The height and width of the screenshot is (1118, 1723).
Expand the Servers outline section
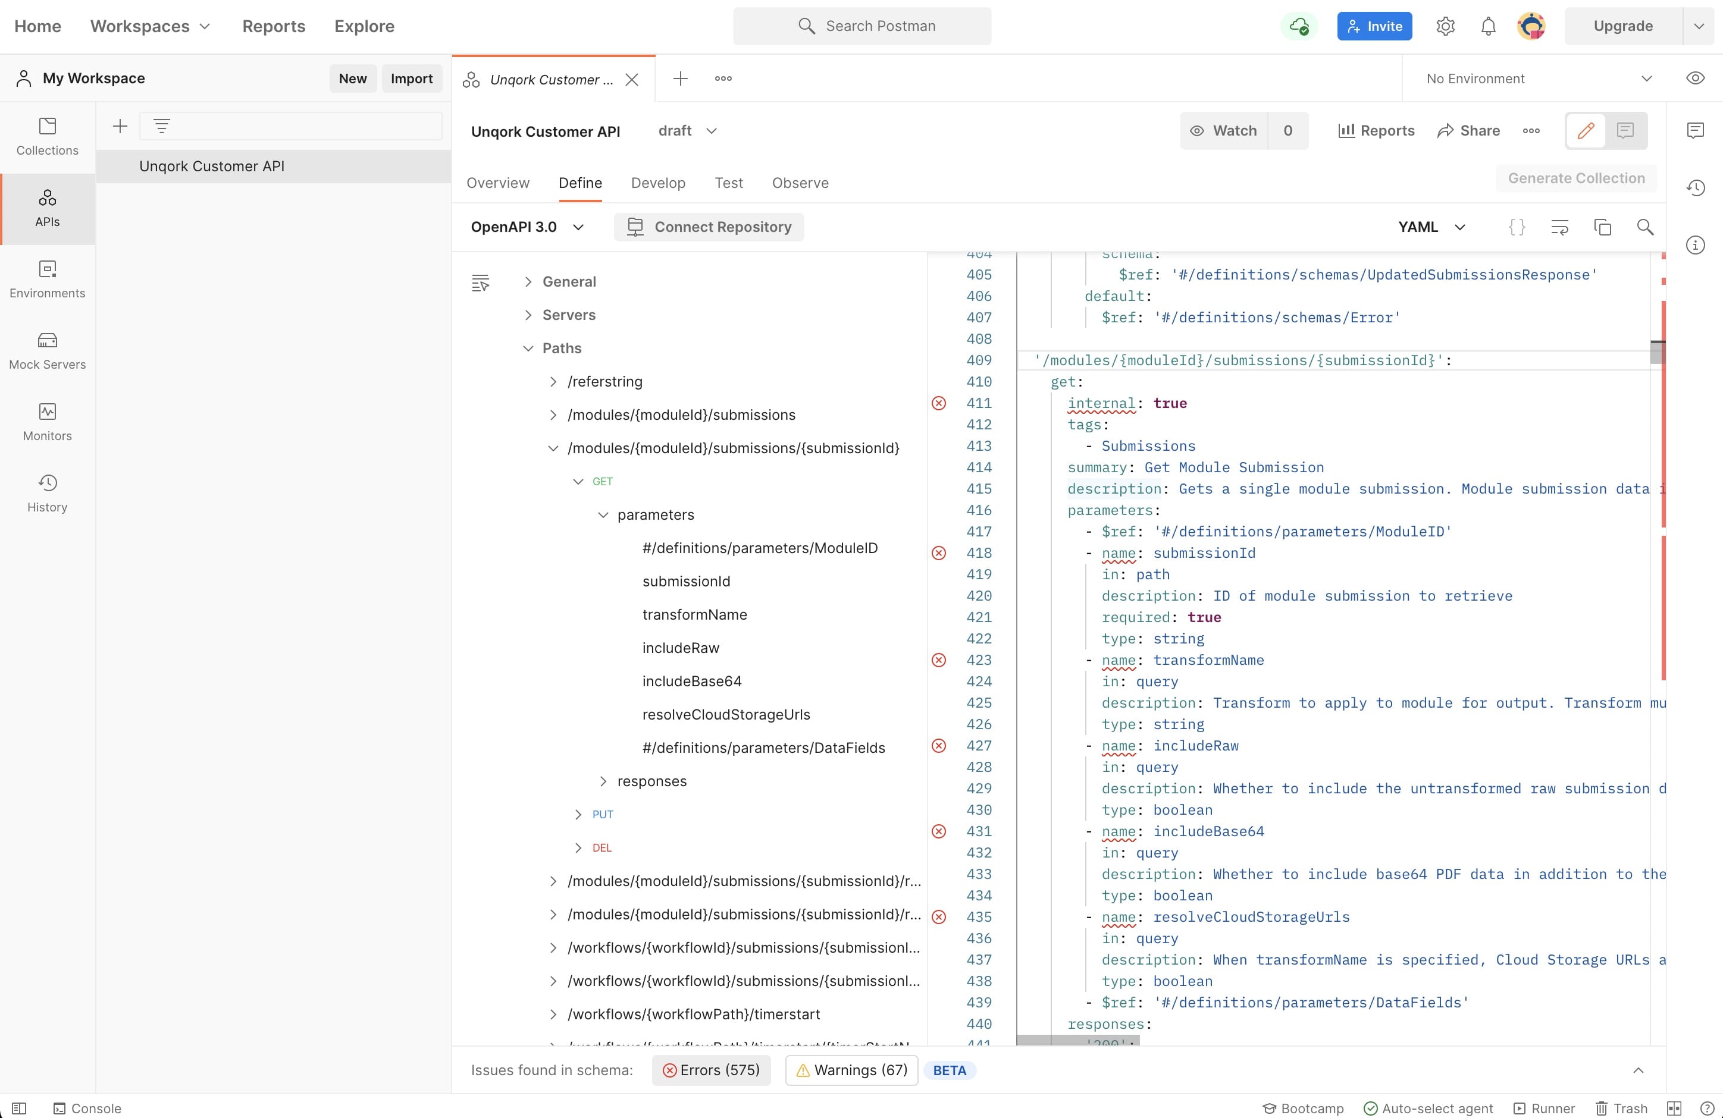pos(528,315)
